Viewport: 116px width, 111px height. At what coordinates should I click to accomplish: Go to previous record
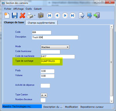57,15
